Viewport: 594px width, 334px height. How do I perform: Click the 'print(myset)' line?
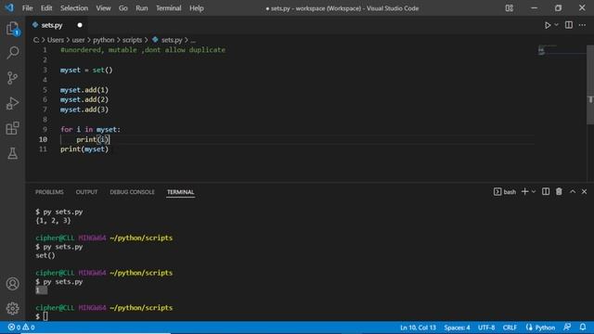[x=84, y=149]
